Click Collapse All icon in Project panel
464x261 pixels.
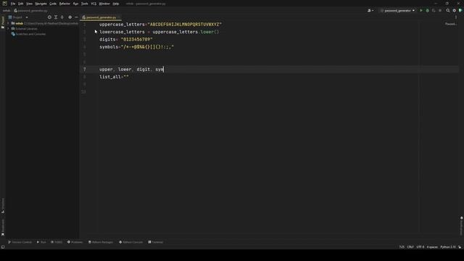click(62, 17)
